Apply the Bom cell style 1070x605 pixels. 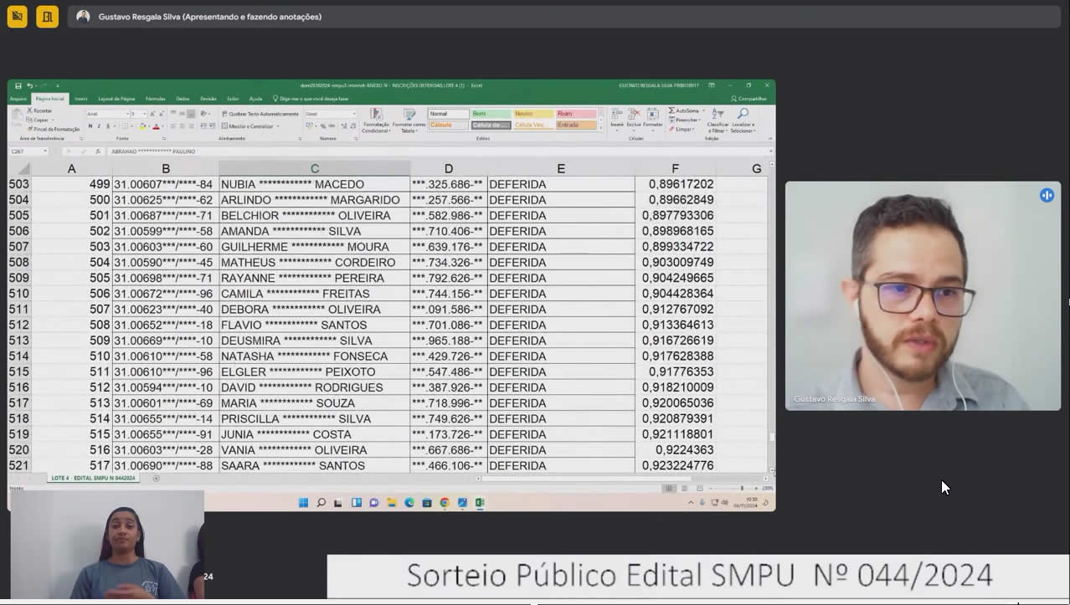(491, 114)
